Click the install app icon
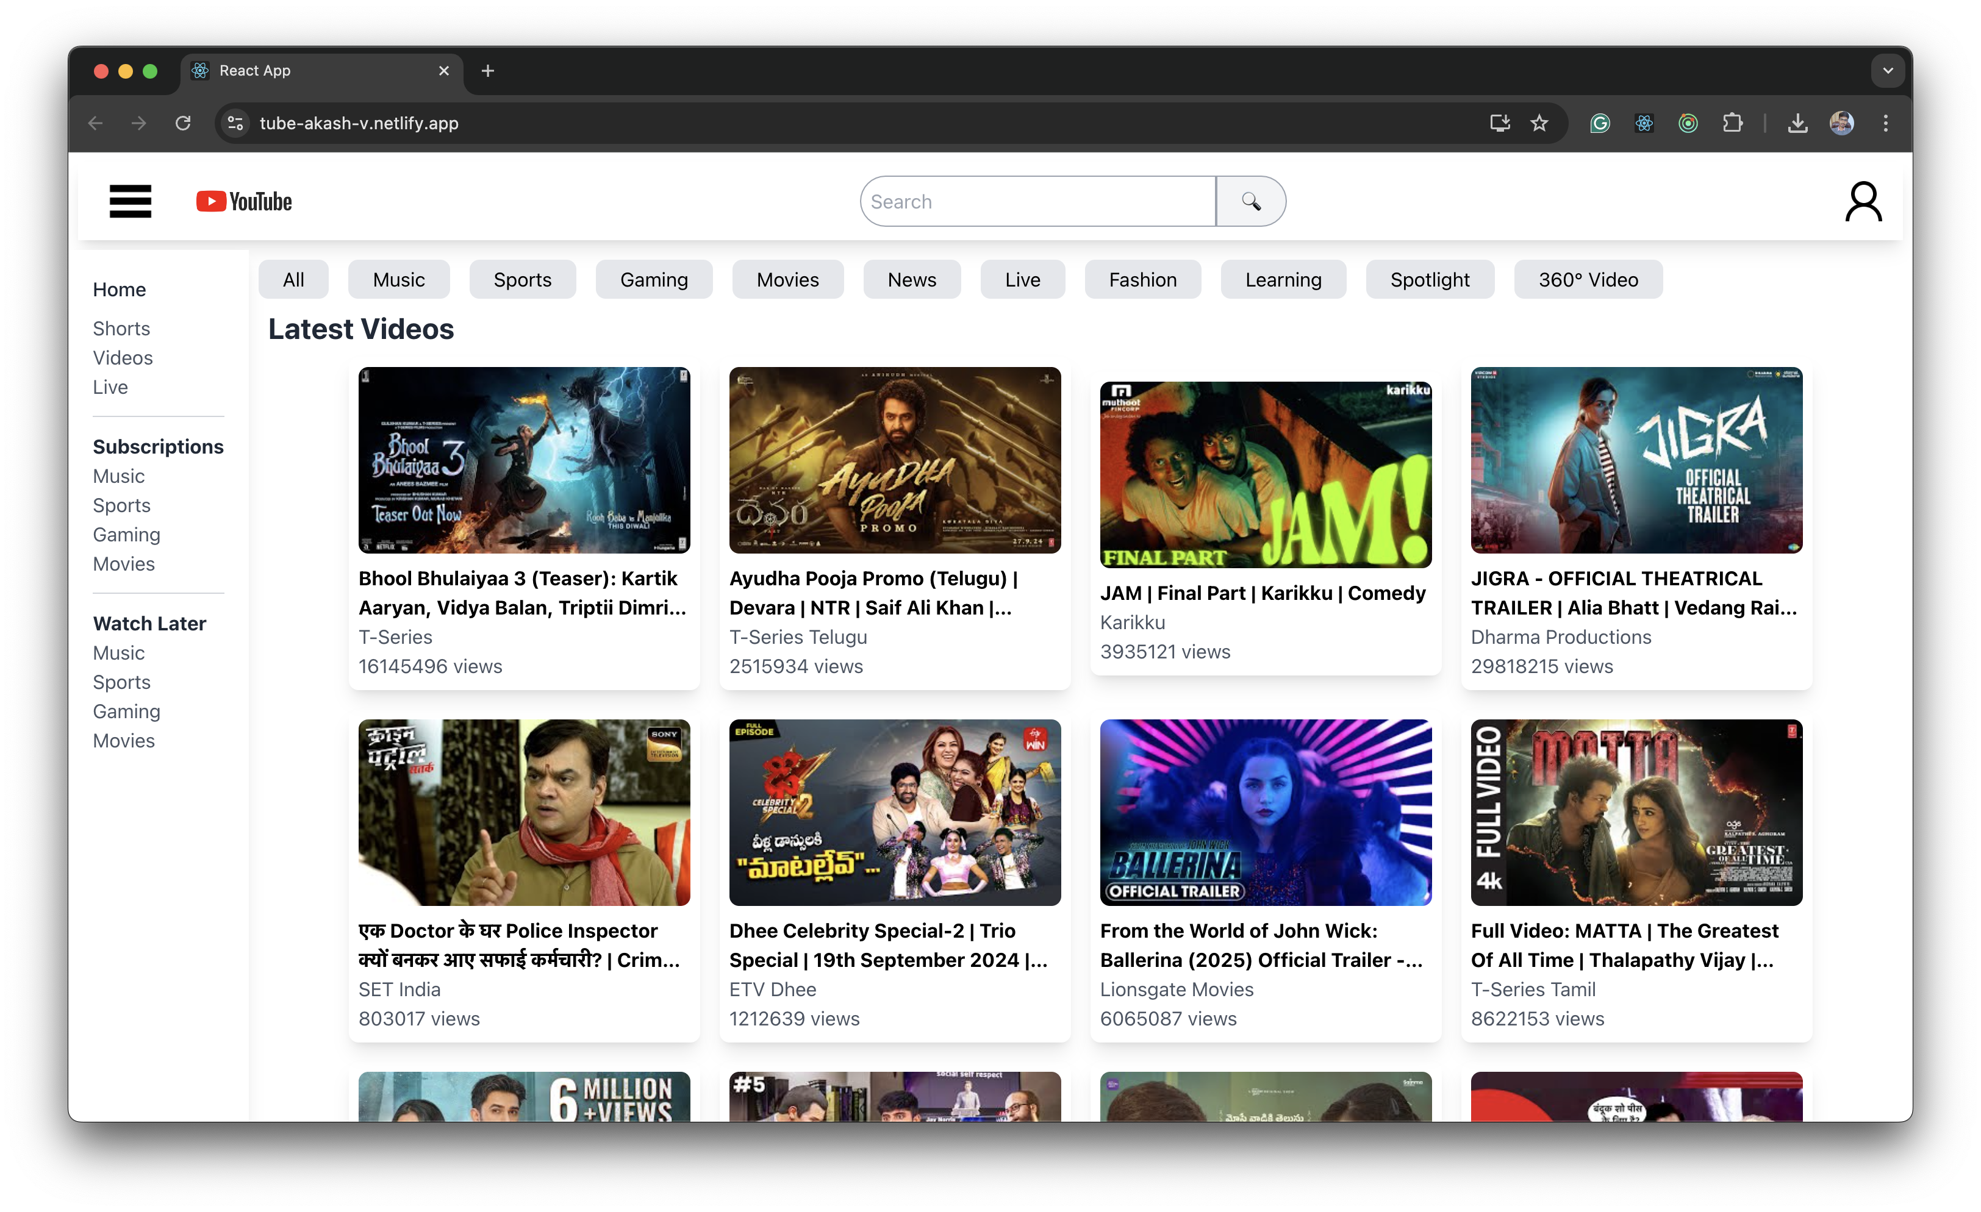Viewport: 1981px width, 1212px height. pos(1499,123)
